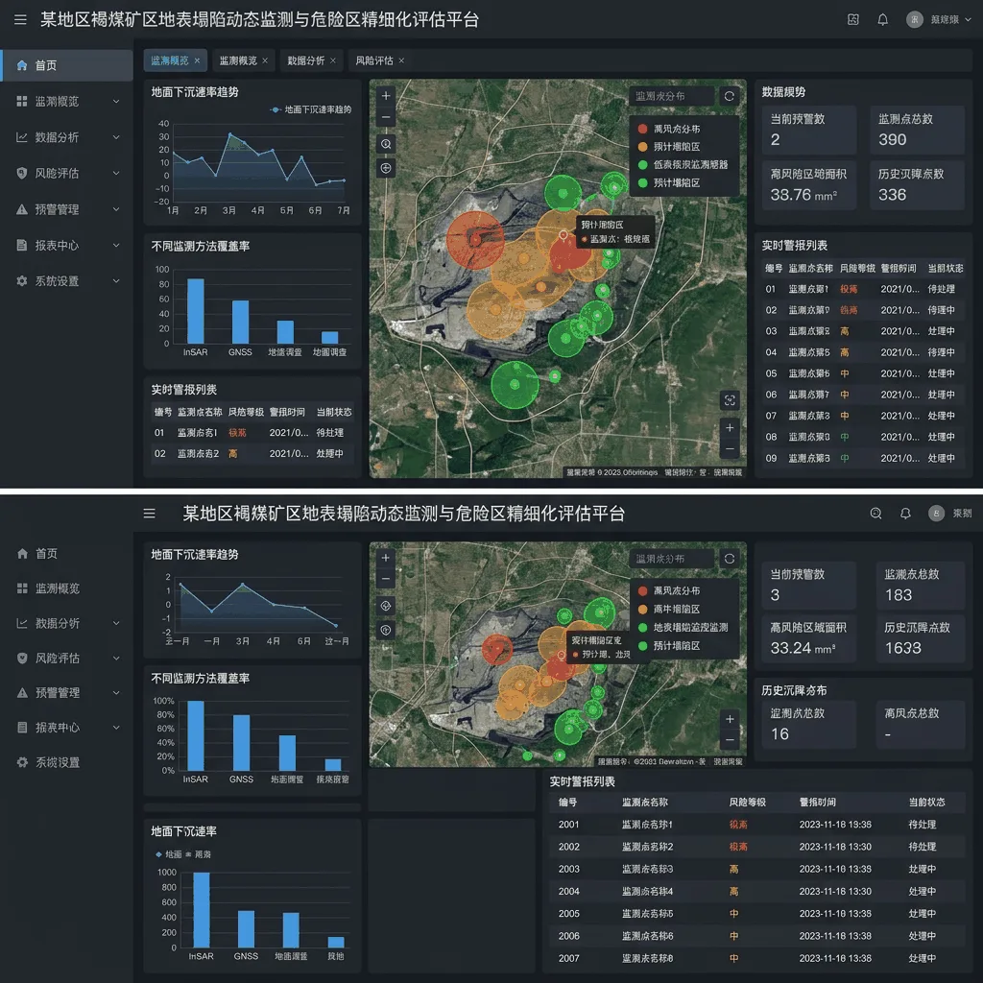Click the fullscreen icon in upper dashboard header
Screen dimensions: 983x983
[x=852, y=19]
